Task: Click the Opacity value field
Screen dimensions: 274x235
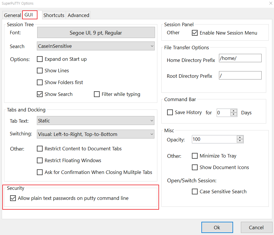Action: pos(214,139)
